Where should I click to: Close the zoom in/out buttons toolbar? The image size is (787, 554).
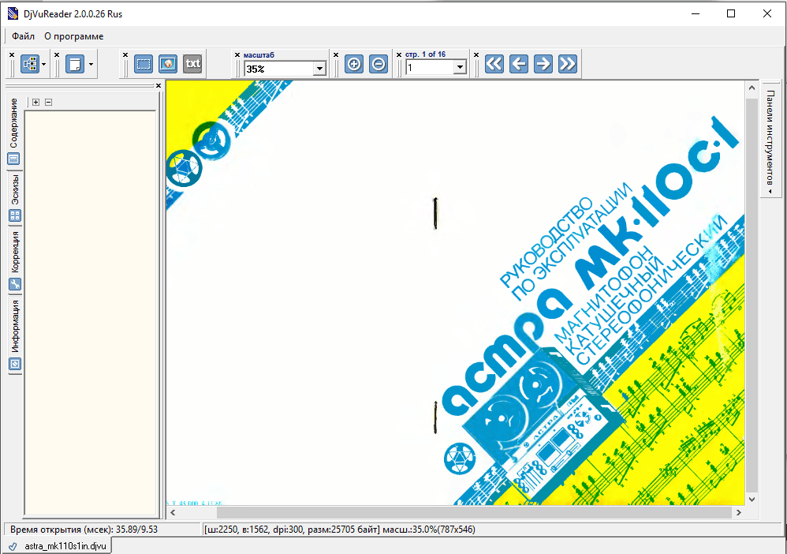336,54
